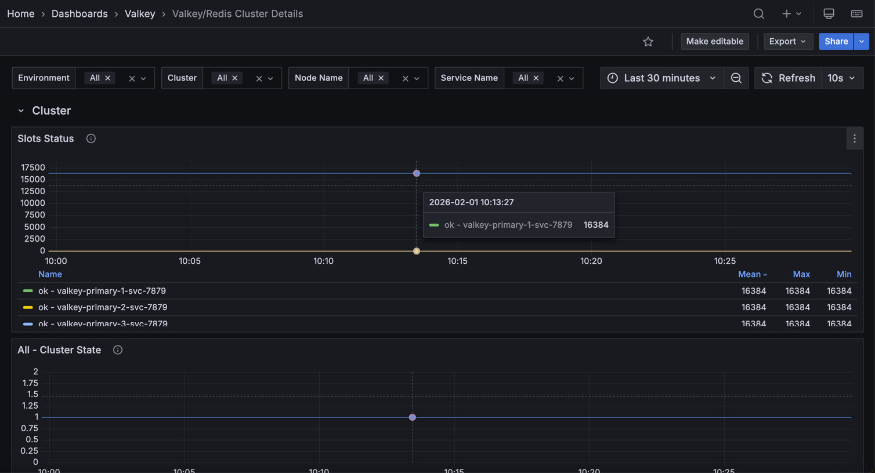Refresh the dashboard data
The height and width of the screenshot is (473, 875).
tap(787, 78)
